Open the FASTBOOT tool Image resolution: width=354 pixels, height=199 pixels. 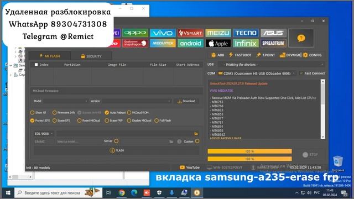(x=240, y=55)
